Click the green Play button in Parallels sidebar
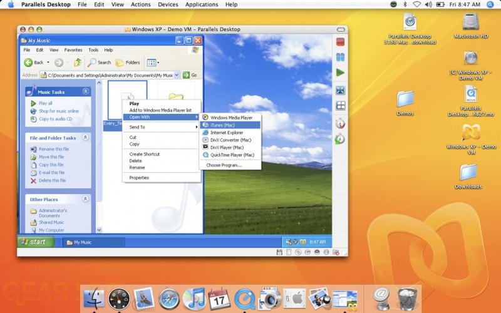Image resolution: width=501 pixels, height=313 pixels. 340,73
